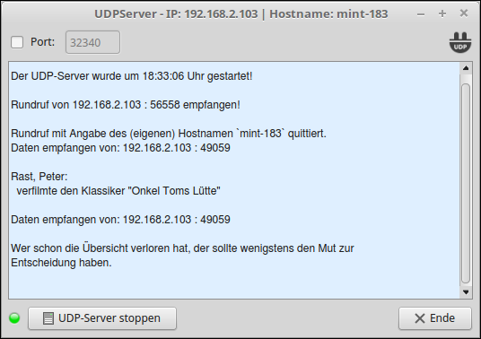Click the X icon beside Ende
The image size is (481, 339).
pyautogui.click(x=420, y=318)
